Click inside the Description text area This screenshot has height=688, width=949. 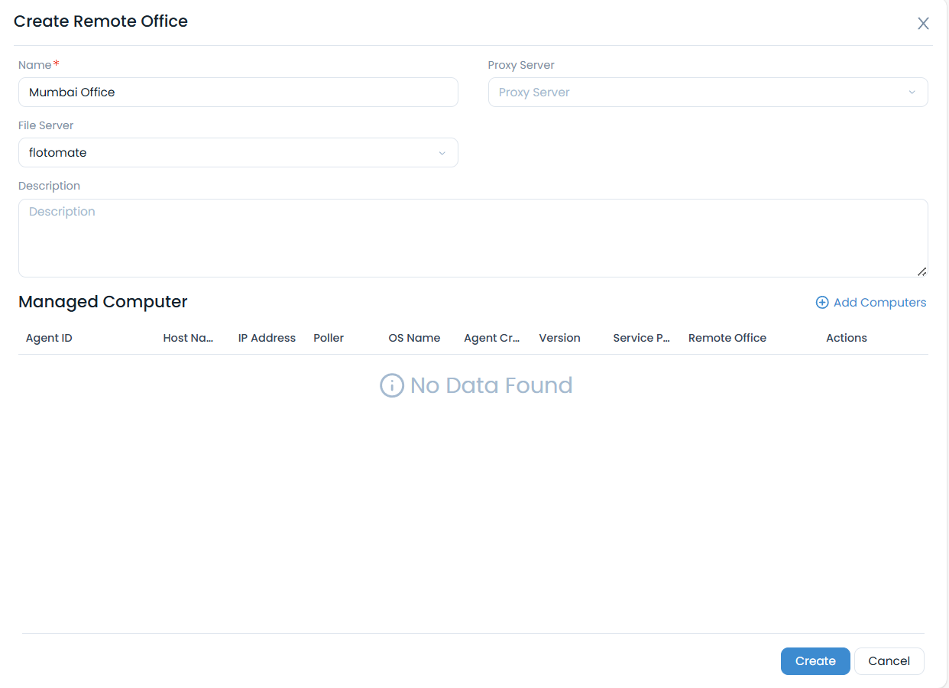tap(472, 237)
